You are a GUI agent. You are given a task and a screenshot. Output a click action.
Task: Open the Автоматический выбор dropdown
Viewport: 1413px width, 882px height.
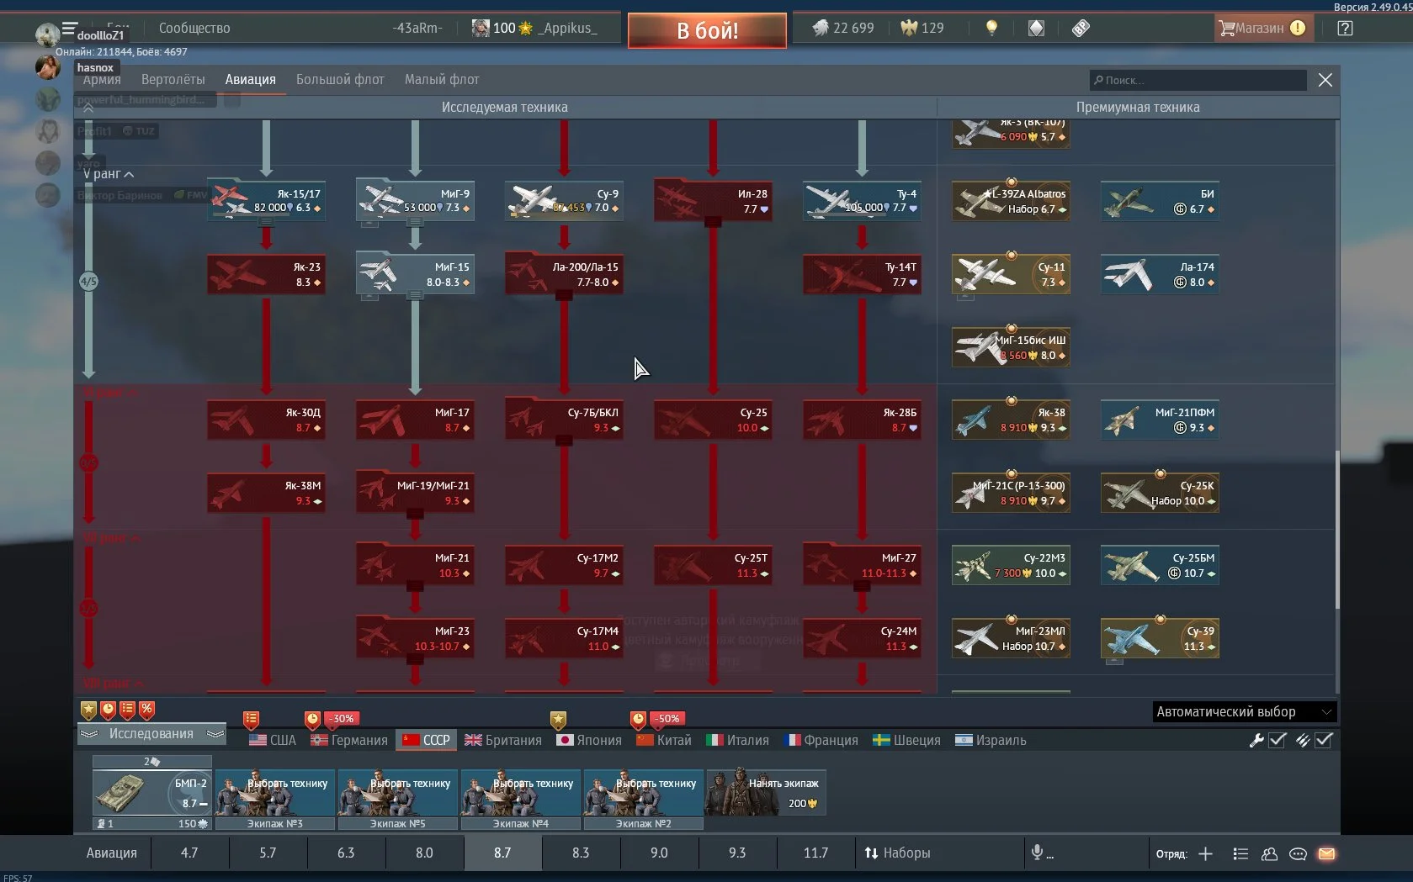coord(1244,711)
